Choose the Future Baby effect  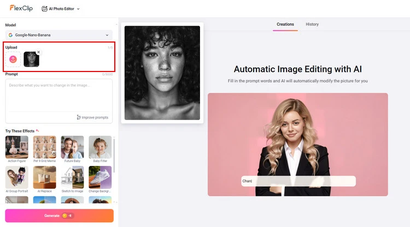[72, 150]
